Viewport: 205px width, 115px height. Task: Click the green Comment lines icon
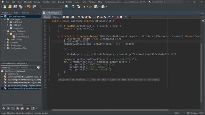pos(126,17)
